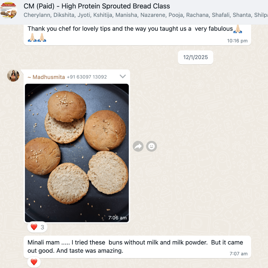Click the 7:07 am message timestamp

239,254
